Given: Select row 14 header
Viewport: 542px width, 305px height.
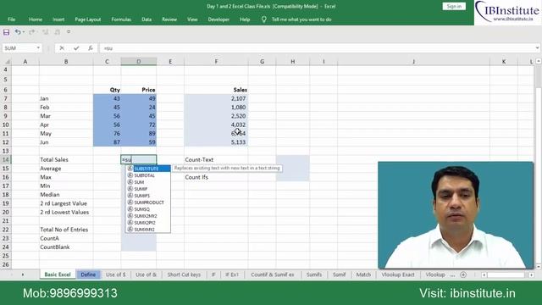Looking at the screenshot, I should click(x=6, y=159).
